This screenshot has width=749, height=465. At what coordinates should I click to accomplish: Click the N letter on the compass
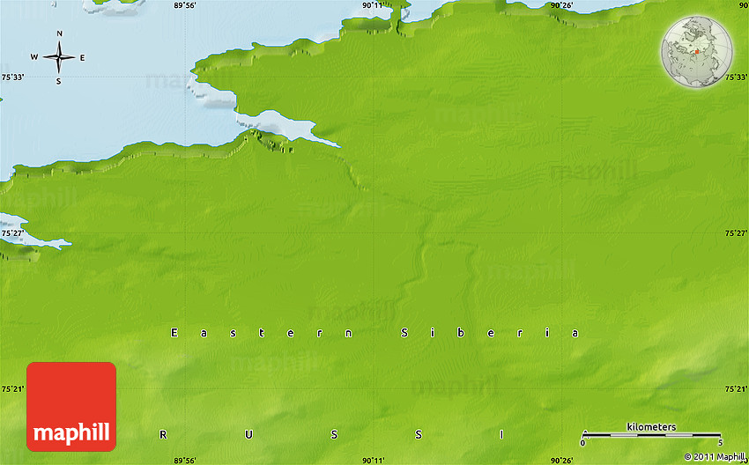(x=59, y=34)
